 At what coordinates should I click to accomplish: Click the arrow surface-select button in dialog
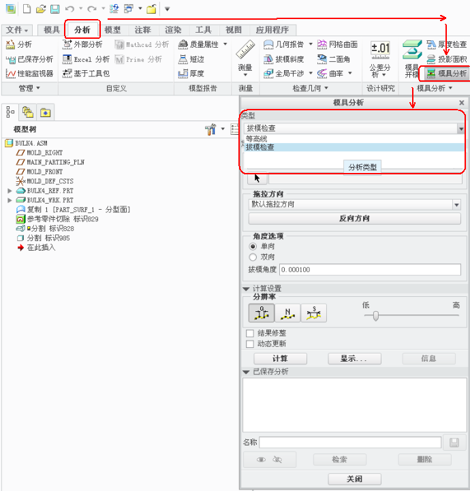pos(257,178)
